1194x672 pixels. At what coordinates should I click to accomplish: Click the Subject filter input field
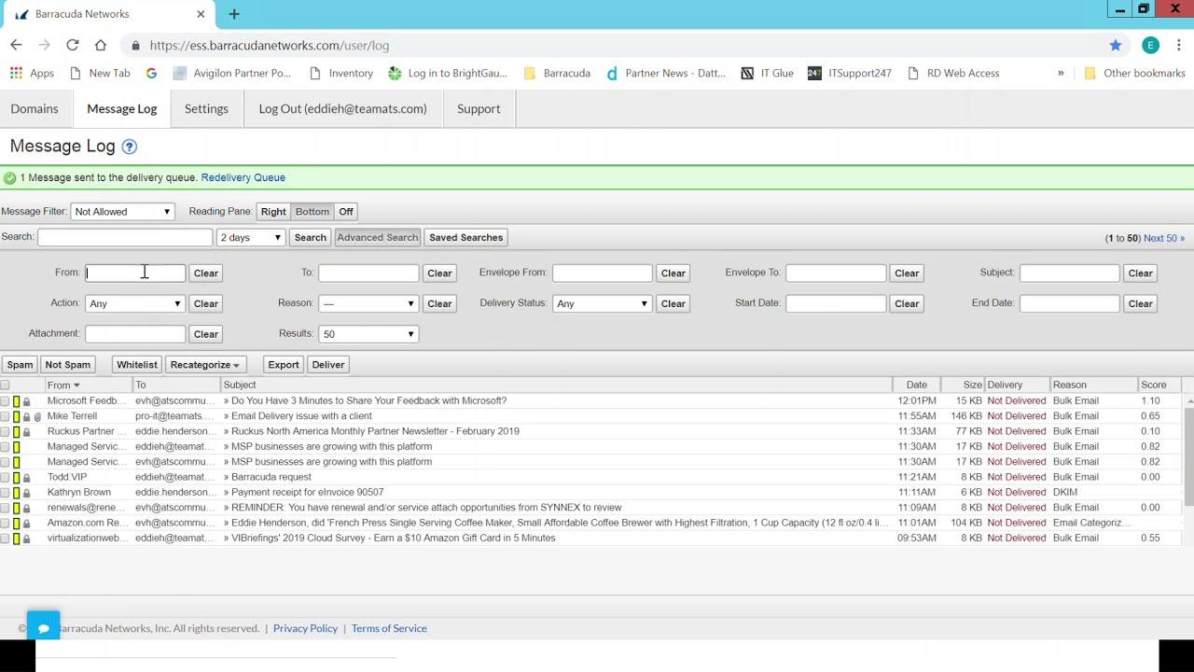pyautogui.click(x=1069, y=273)
